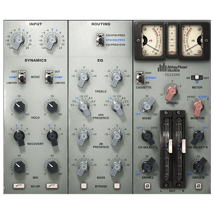Click the red Spread knob

[x=172, y=93]
